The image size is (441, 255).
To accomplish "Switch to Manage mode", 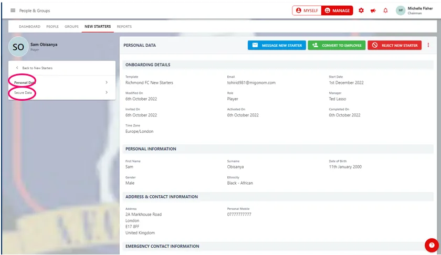I will 337,10.
